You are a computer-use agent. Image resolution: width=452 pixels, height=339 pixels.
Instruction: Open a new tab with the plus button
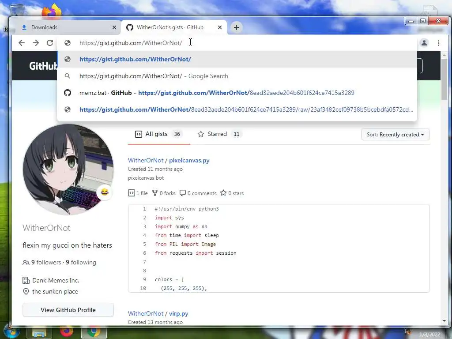pyautogui.click(x=237, y=27)
